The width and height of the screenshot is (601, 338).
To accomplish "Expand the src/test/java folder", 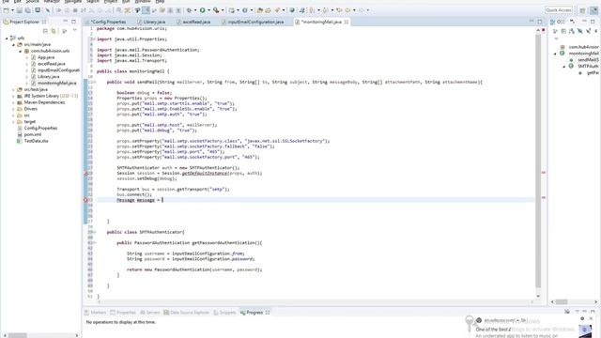I will click(13, 89).
